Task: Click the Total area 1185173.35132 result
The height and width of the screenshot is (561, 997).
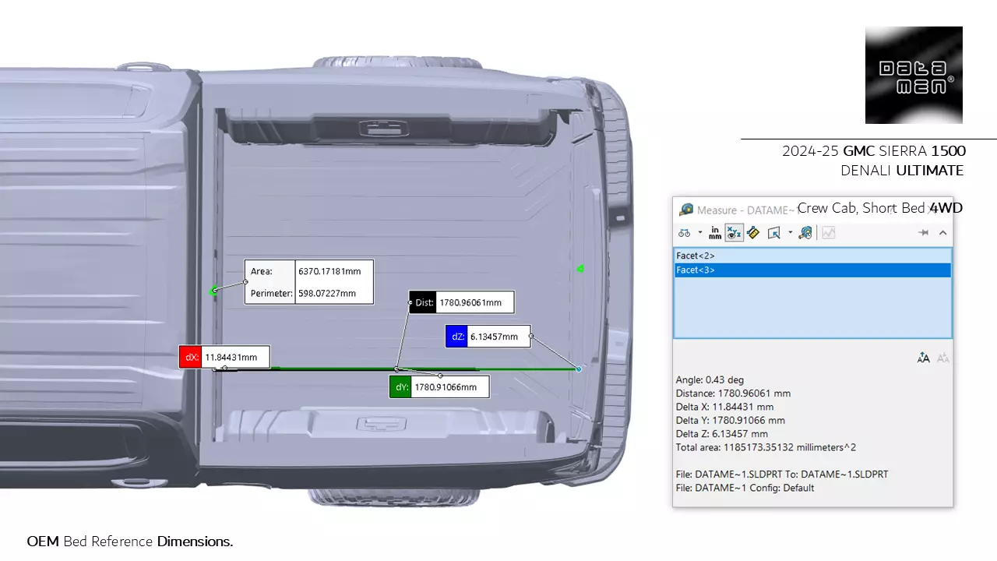Action: 766,447
